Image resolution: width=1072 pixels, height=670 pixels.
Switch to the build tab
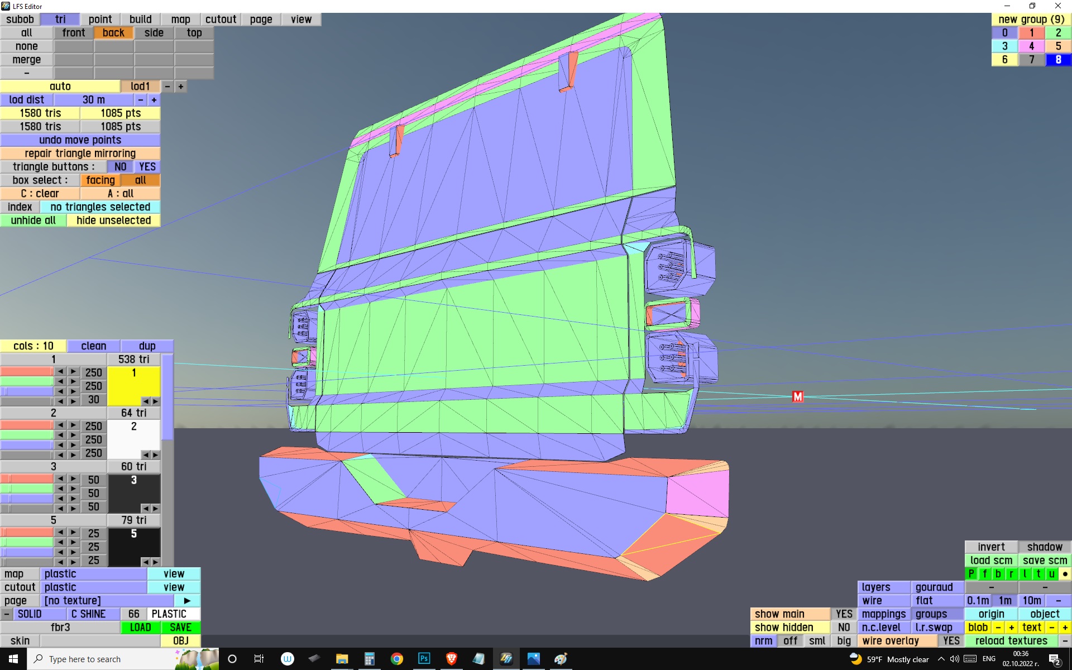[140, 20]
